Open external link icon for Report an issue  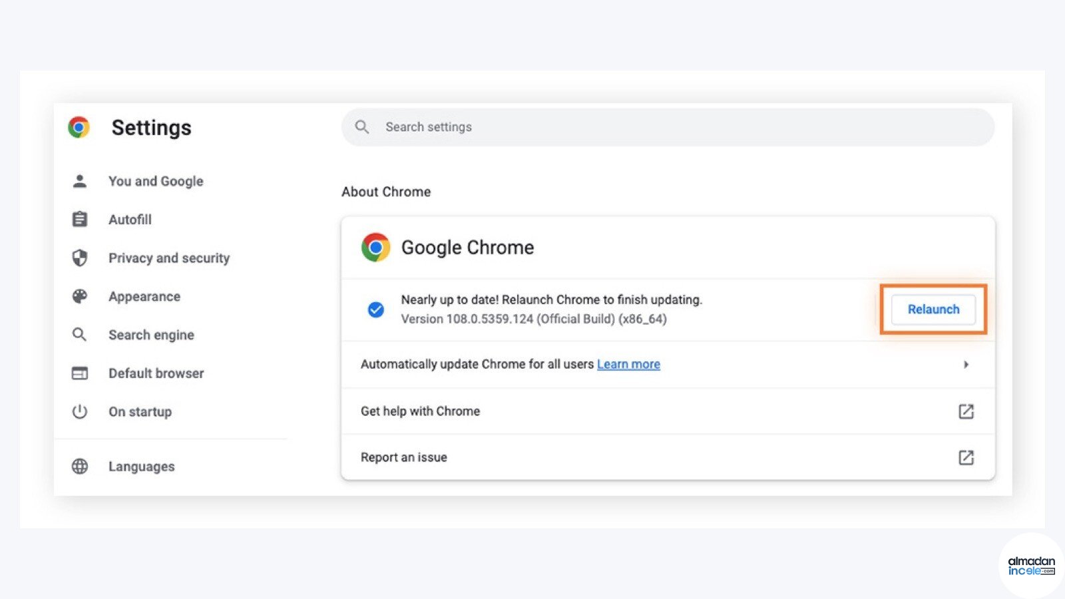tap(966, 457)
